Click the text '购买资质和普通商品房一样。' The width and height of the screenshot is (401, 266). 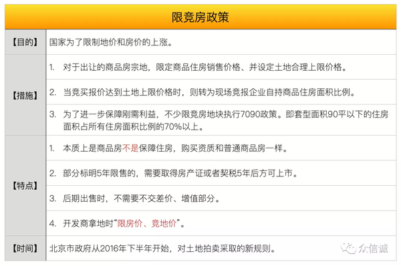click(x=235, y=148)
